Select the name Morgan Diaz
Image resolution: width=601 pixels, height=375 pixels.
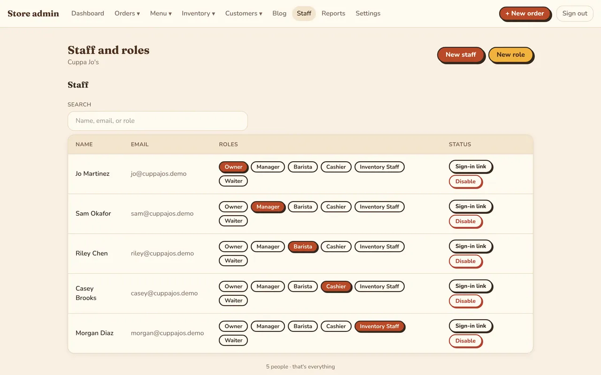pyautogui.click(x=94, y=333)
